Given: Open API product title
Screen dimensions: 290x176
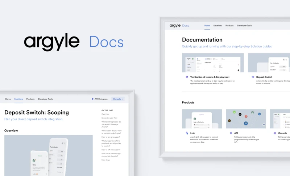Looking at the screenshot, I should pos(236,133).
